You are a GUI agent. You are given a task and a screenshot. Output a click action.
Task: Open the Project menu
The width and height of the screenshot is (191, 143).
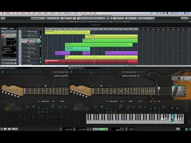(23, 13)
